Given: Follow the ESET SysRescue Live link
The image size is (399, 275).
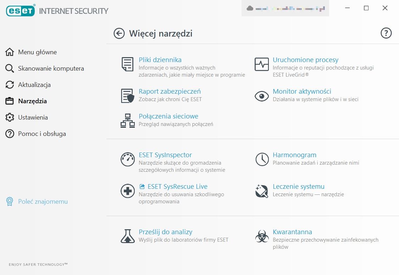Looking at the screenshot, I should click(x=178, y=186).
